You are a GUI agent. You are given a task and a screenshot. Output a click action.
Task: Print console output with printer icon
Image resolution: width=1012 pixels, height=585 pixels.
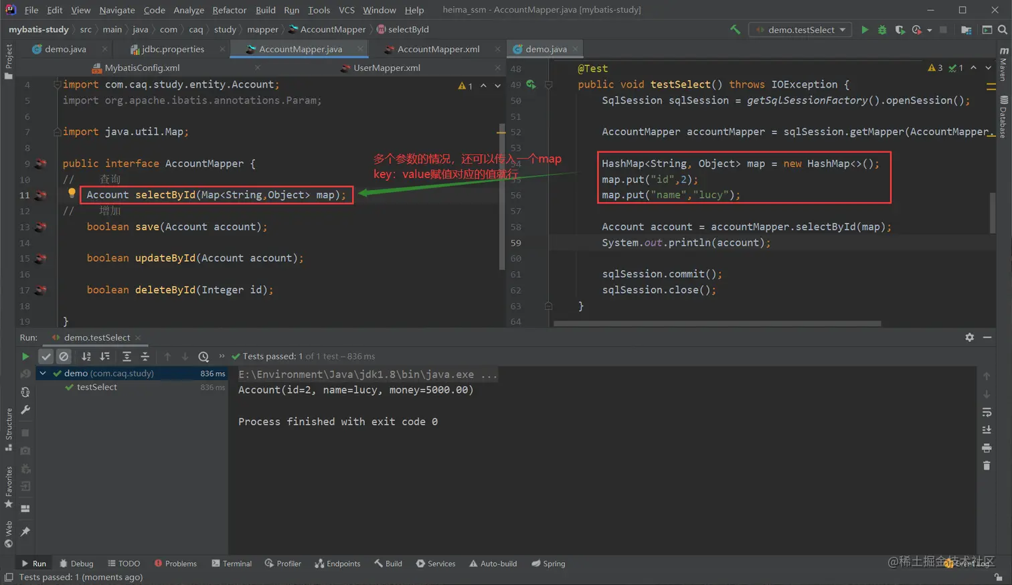[987, 448]
